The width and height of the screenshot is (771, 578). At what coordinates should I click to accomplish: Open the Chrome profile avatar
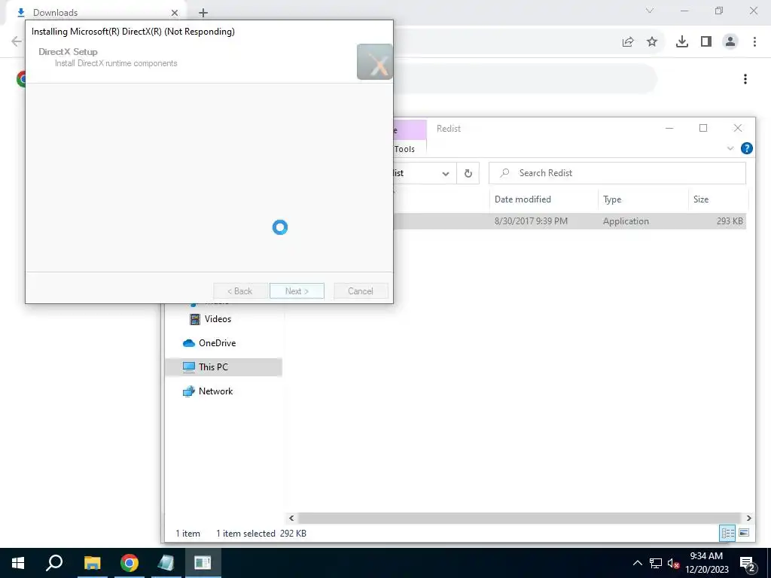[x=730, y=42]
